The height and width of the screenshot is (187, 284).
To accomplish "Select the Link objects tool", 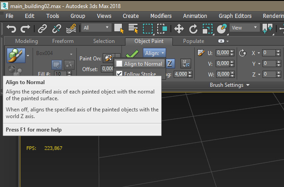I will [x=42, y=29].
